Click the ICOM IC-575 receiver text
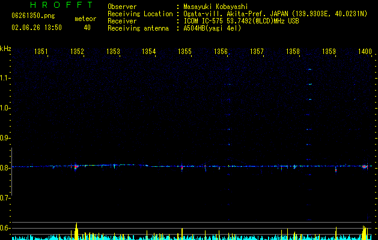Screen dimensions: 378x240 [242, 21]
